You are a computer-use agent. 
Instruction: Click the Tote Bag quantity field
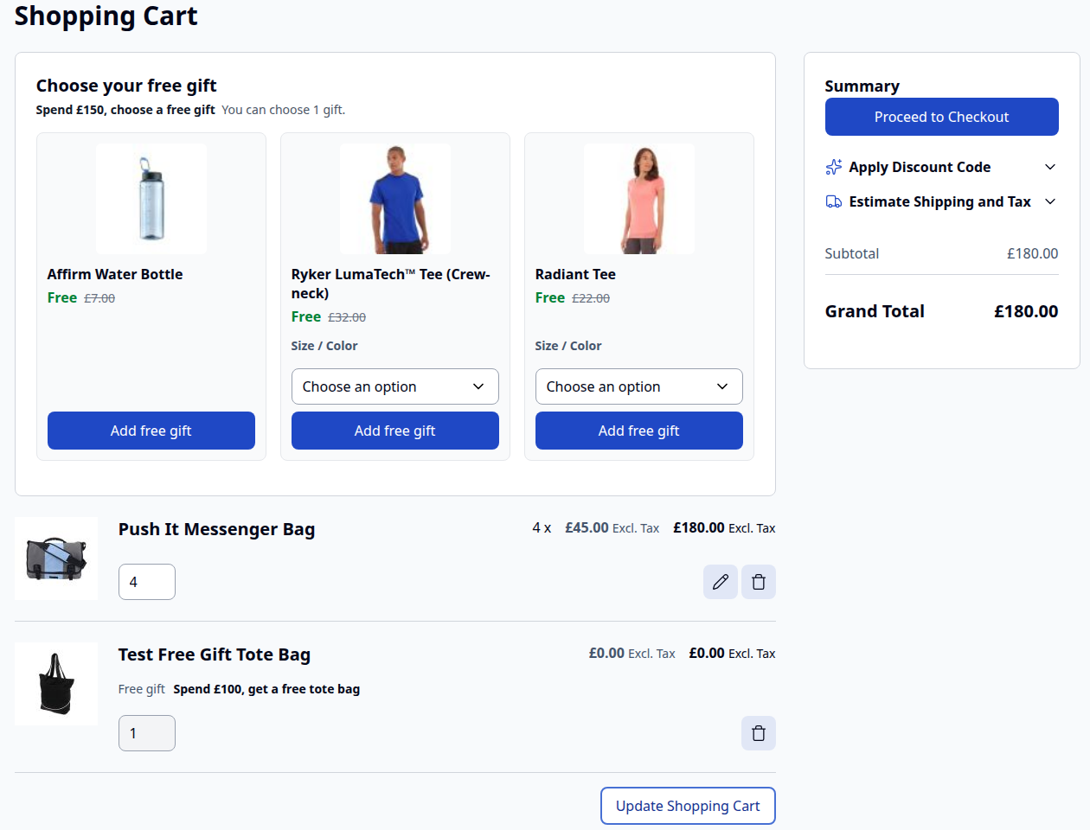(147, 733)
